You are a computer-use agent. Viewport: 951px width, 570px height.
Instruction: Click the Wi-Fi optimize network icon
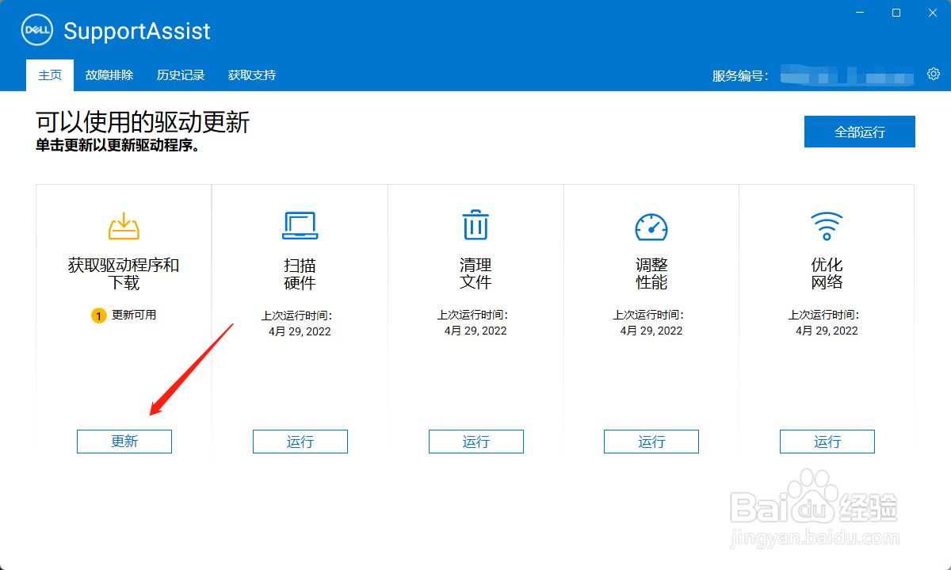[827, 226]
